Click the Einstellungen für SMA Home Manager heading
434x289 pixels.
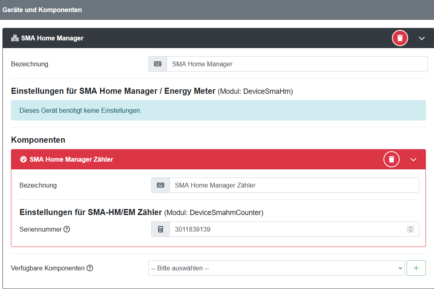(113, 91)
